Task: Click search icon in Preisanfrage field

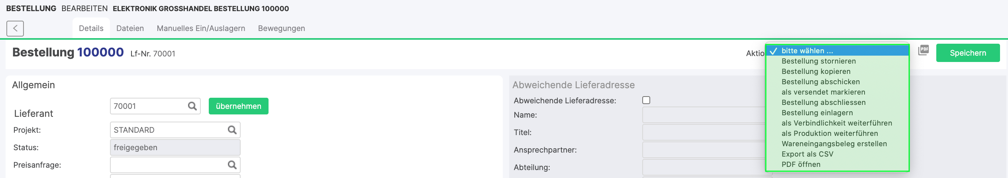Action: coord(232,165)
